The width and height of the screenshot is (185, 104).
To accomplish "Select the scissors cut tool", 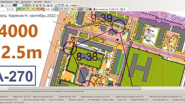I will (x=37, y=5).
